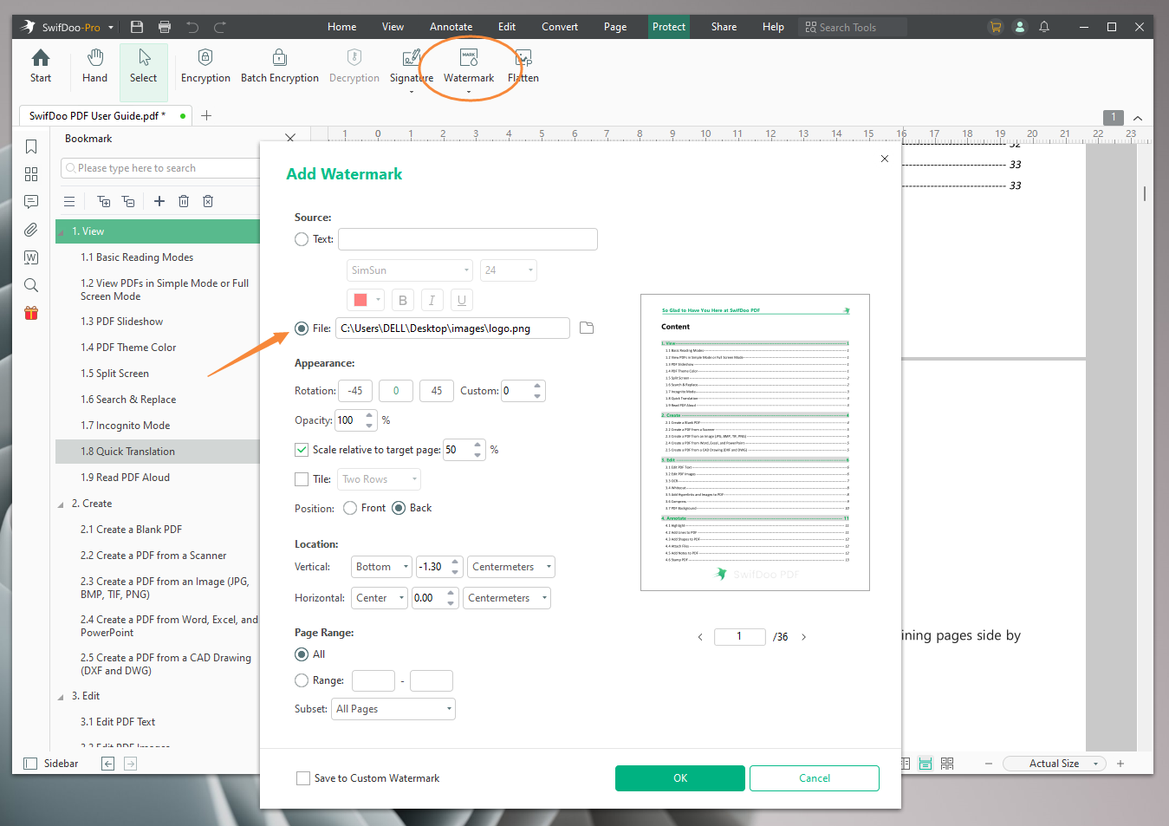1169x826 pixels.
Task: Select the Range page option
Action: [x=302, y=680]
